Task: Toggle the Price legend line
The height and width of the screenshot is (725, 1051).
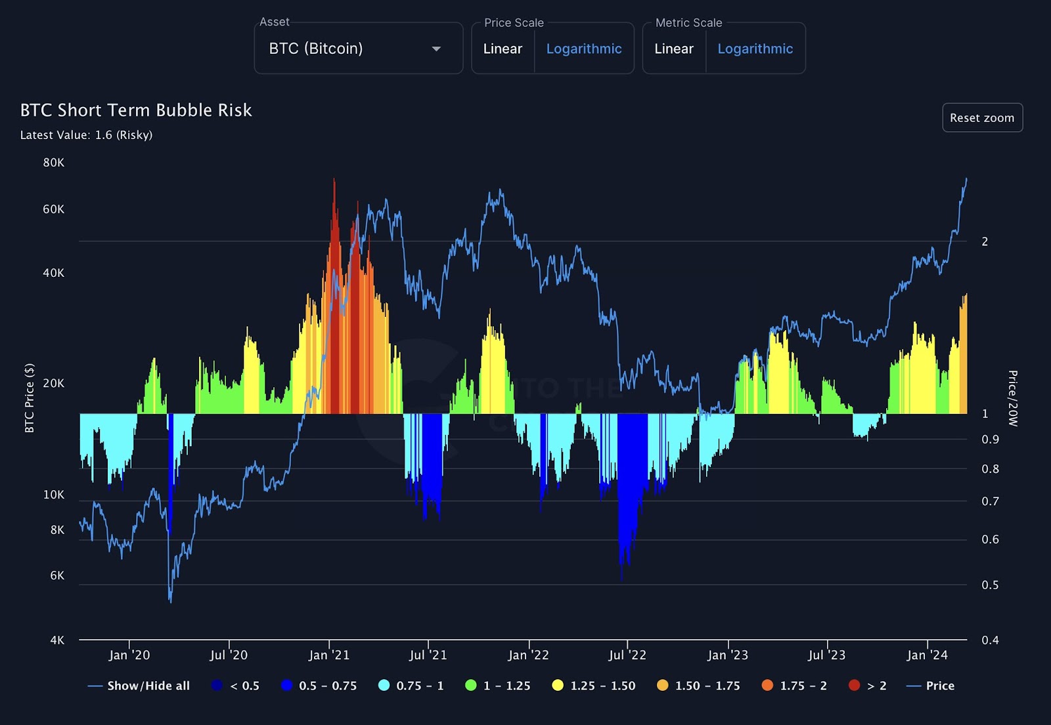Action: point(930,686)
